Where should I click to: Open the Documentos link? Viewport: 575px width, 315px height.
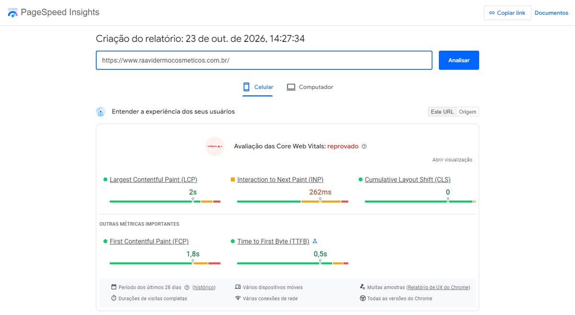coord(551,13)
